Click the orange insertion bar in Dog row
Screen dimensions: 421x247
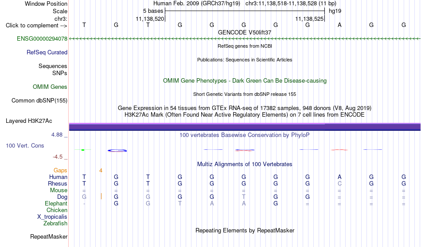(x=101, y=197)
